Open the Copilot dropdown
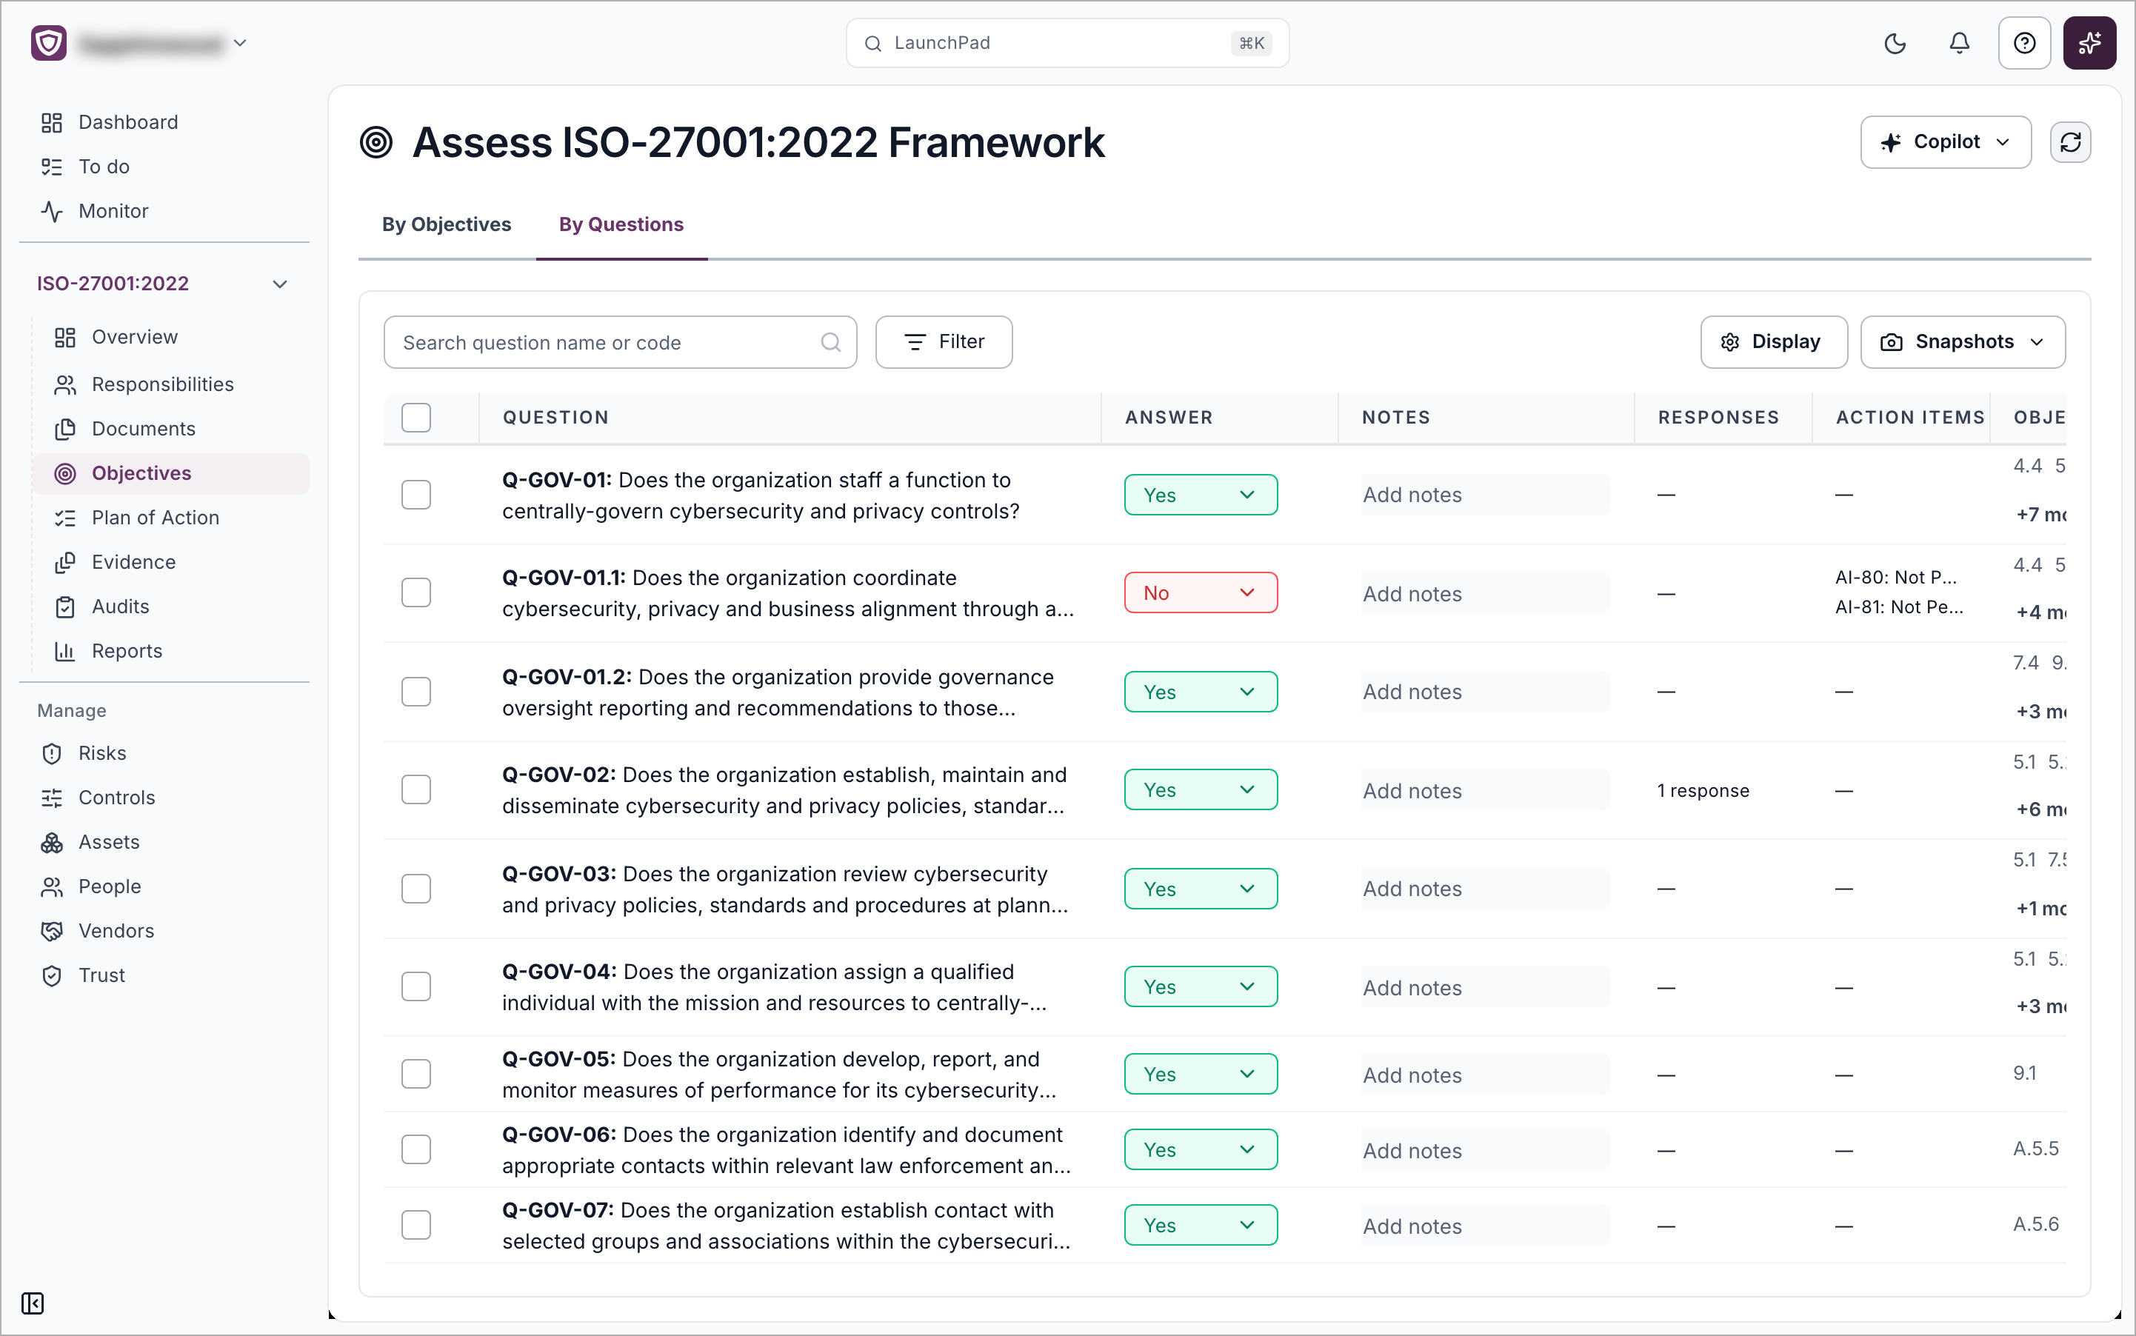2136x1336 pixels. coord(1945,142)
